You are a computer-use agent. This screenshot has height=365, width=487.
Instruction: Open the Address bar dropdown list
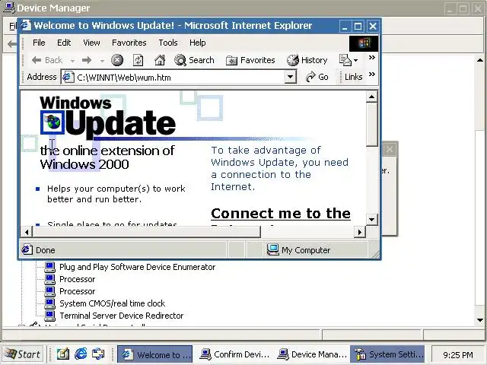(290, 76)
